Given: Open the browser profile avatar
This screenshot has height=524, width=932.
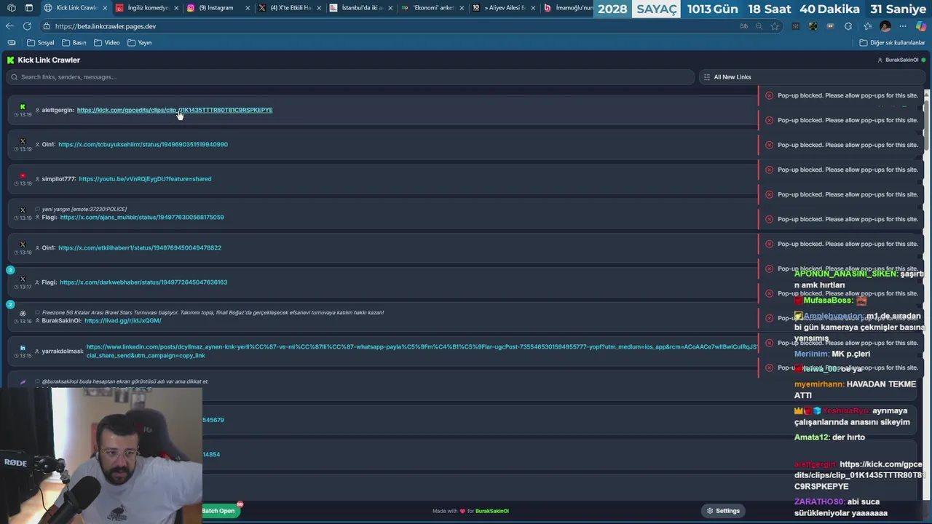Looking at the screenshot, I should point(885,26).
